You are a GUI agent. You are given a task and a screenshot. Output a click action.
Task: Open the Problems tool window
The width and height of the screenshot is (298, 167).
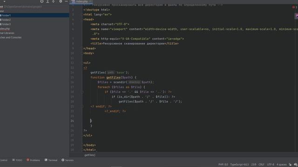point(33,160)
